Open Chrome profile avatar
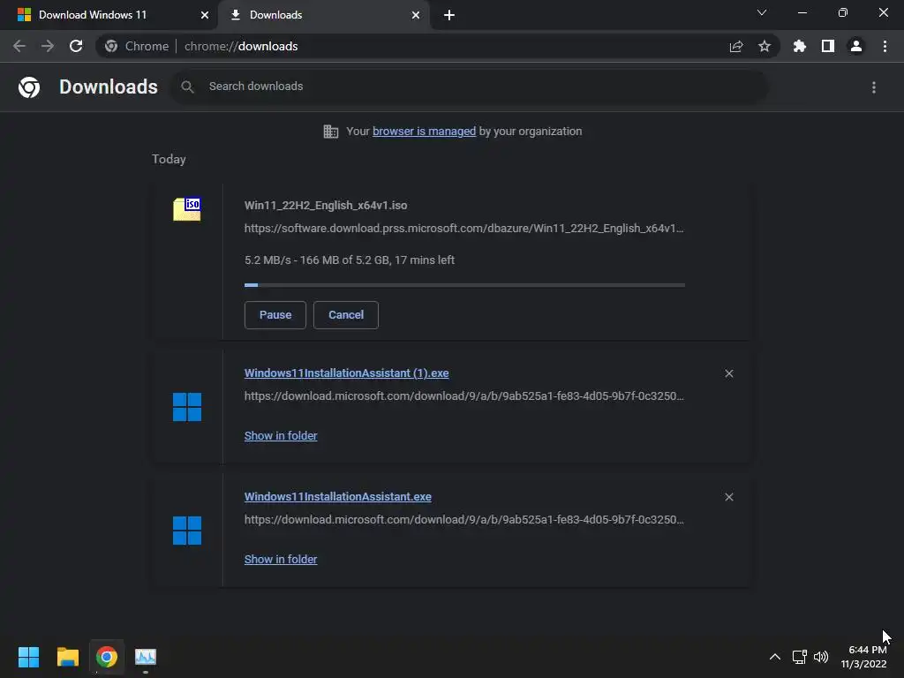Image resolution: width=904 pixels, height=678 pixels. 856,46
